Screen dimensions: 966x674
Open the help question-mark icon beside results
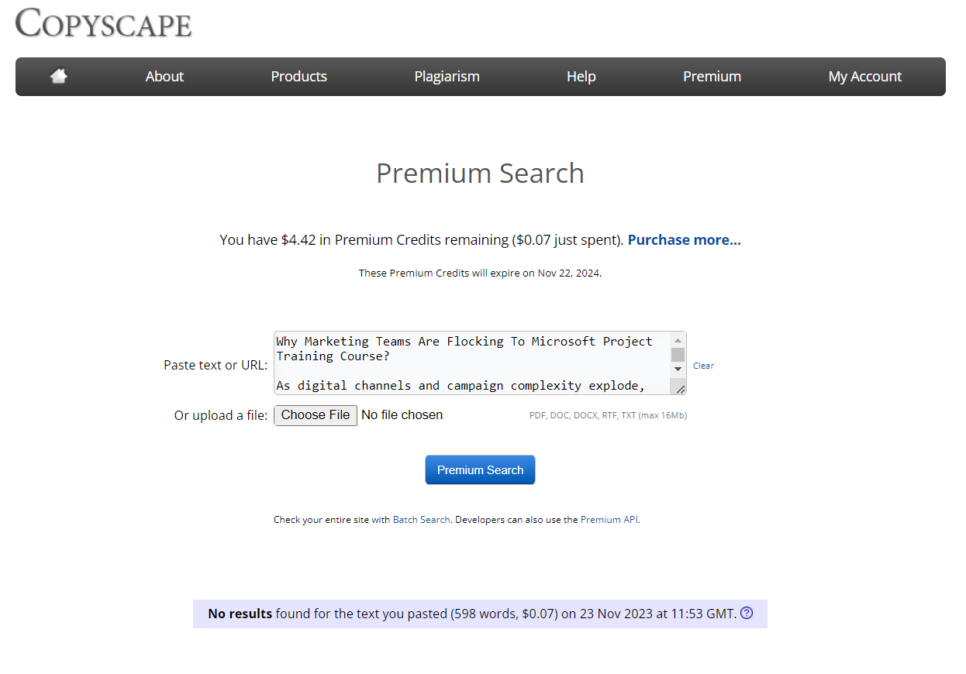tap(747, 613)
